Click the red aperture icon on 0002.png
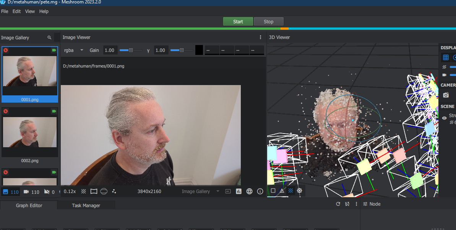The height and width of the screenshot is (230, 456). point(5,111)
